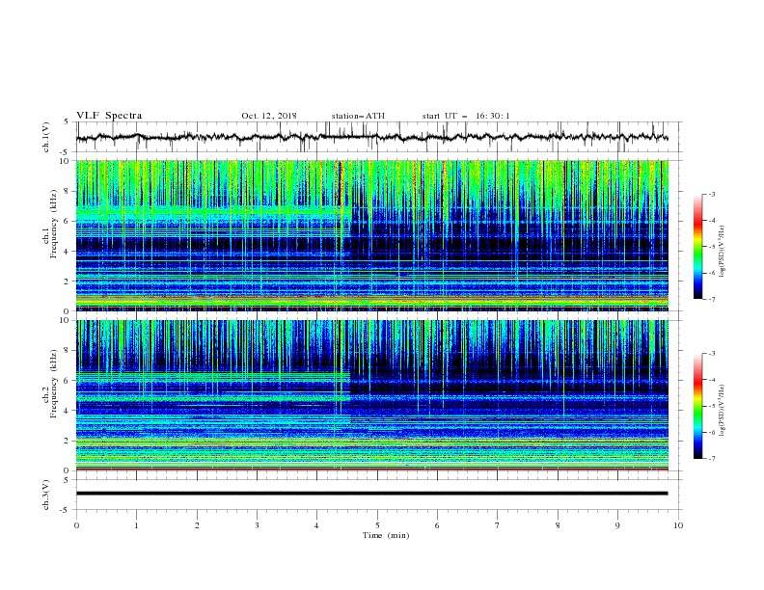Click time axis tick label "4"
This screenshot has height=590, width=764.
pyautogui.click(x=316, y=525)
